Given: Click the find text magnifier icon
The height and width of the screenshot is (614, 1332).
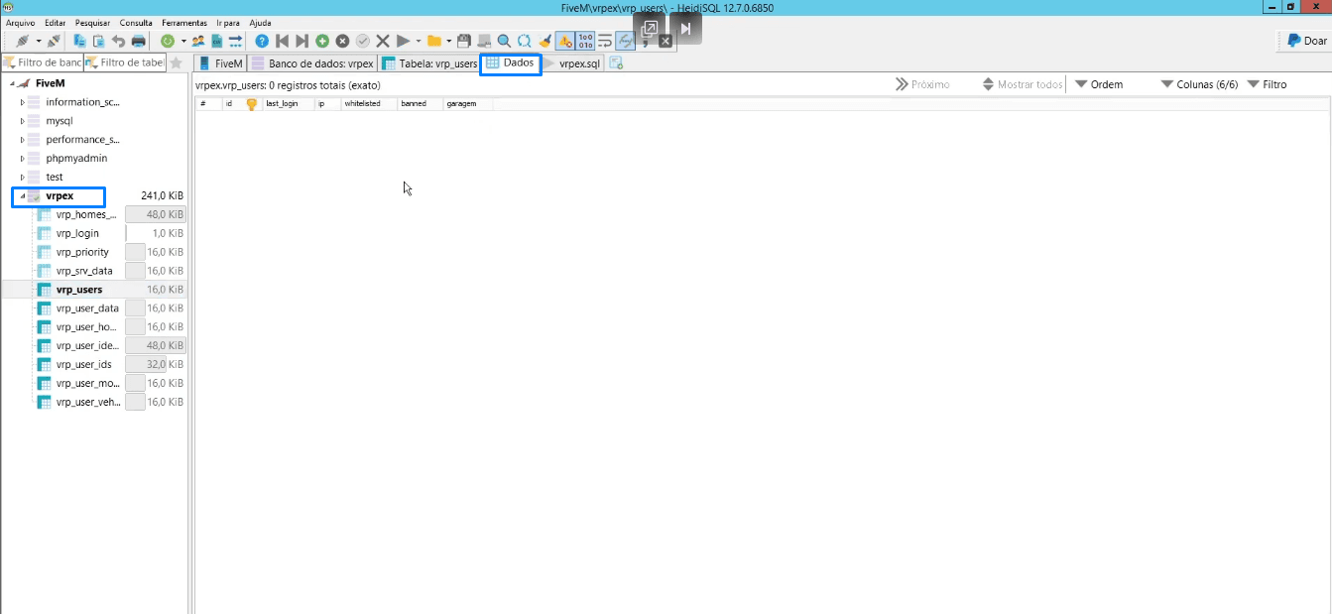Looking at the screenshot, I should pyautogui.click(x=504, y=41).
